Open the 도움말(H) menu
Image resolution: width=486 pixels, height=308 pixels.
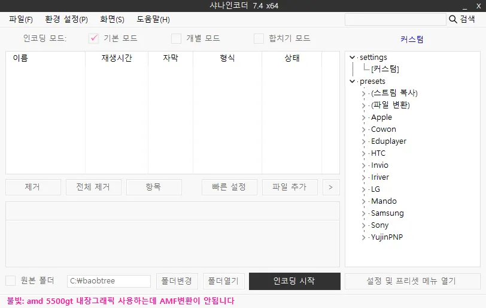point(153,20)
